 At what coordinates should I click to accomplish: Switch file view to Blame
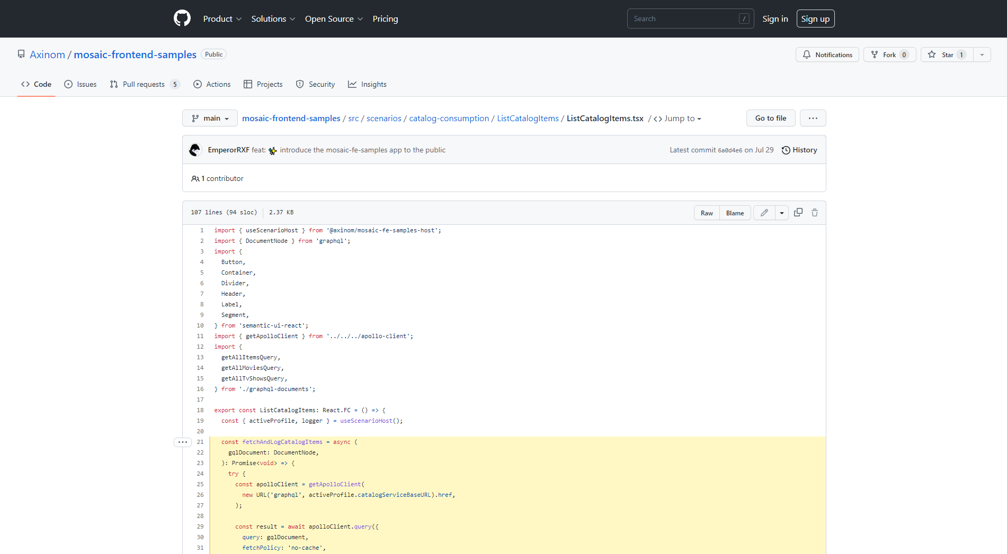(x=735, y=212)
